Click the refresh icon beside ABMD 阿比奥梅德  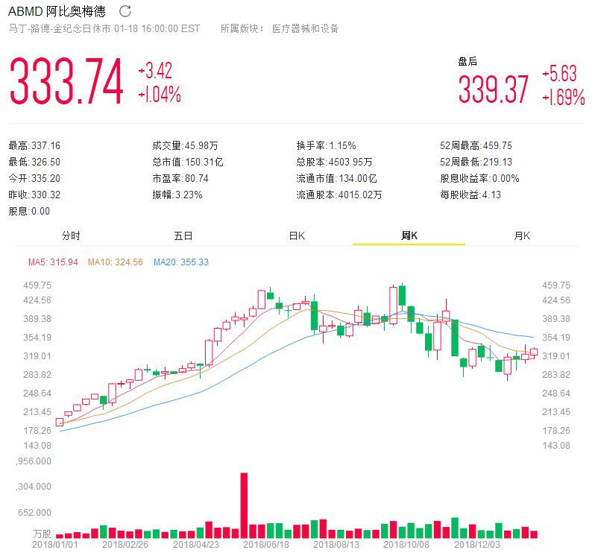[x=125, y=11]
